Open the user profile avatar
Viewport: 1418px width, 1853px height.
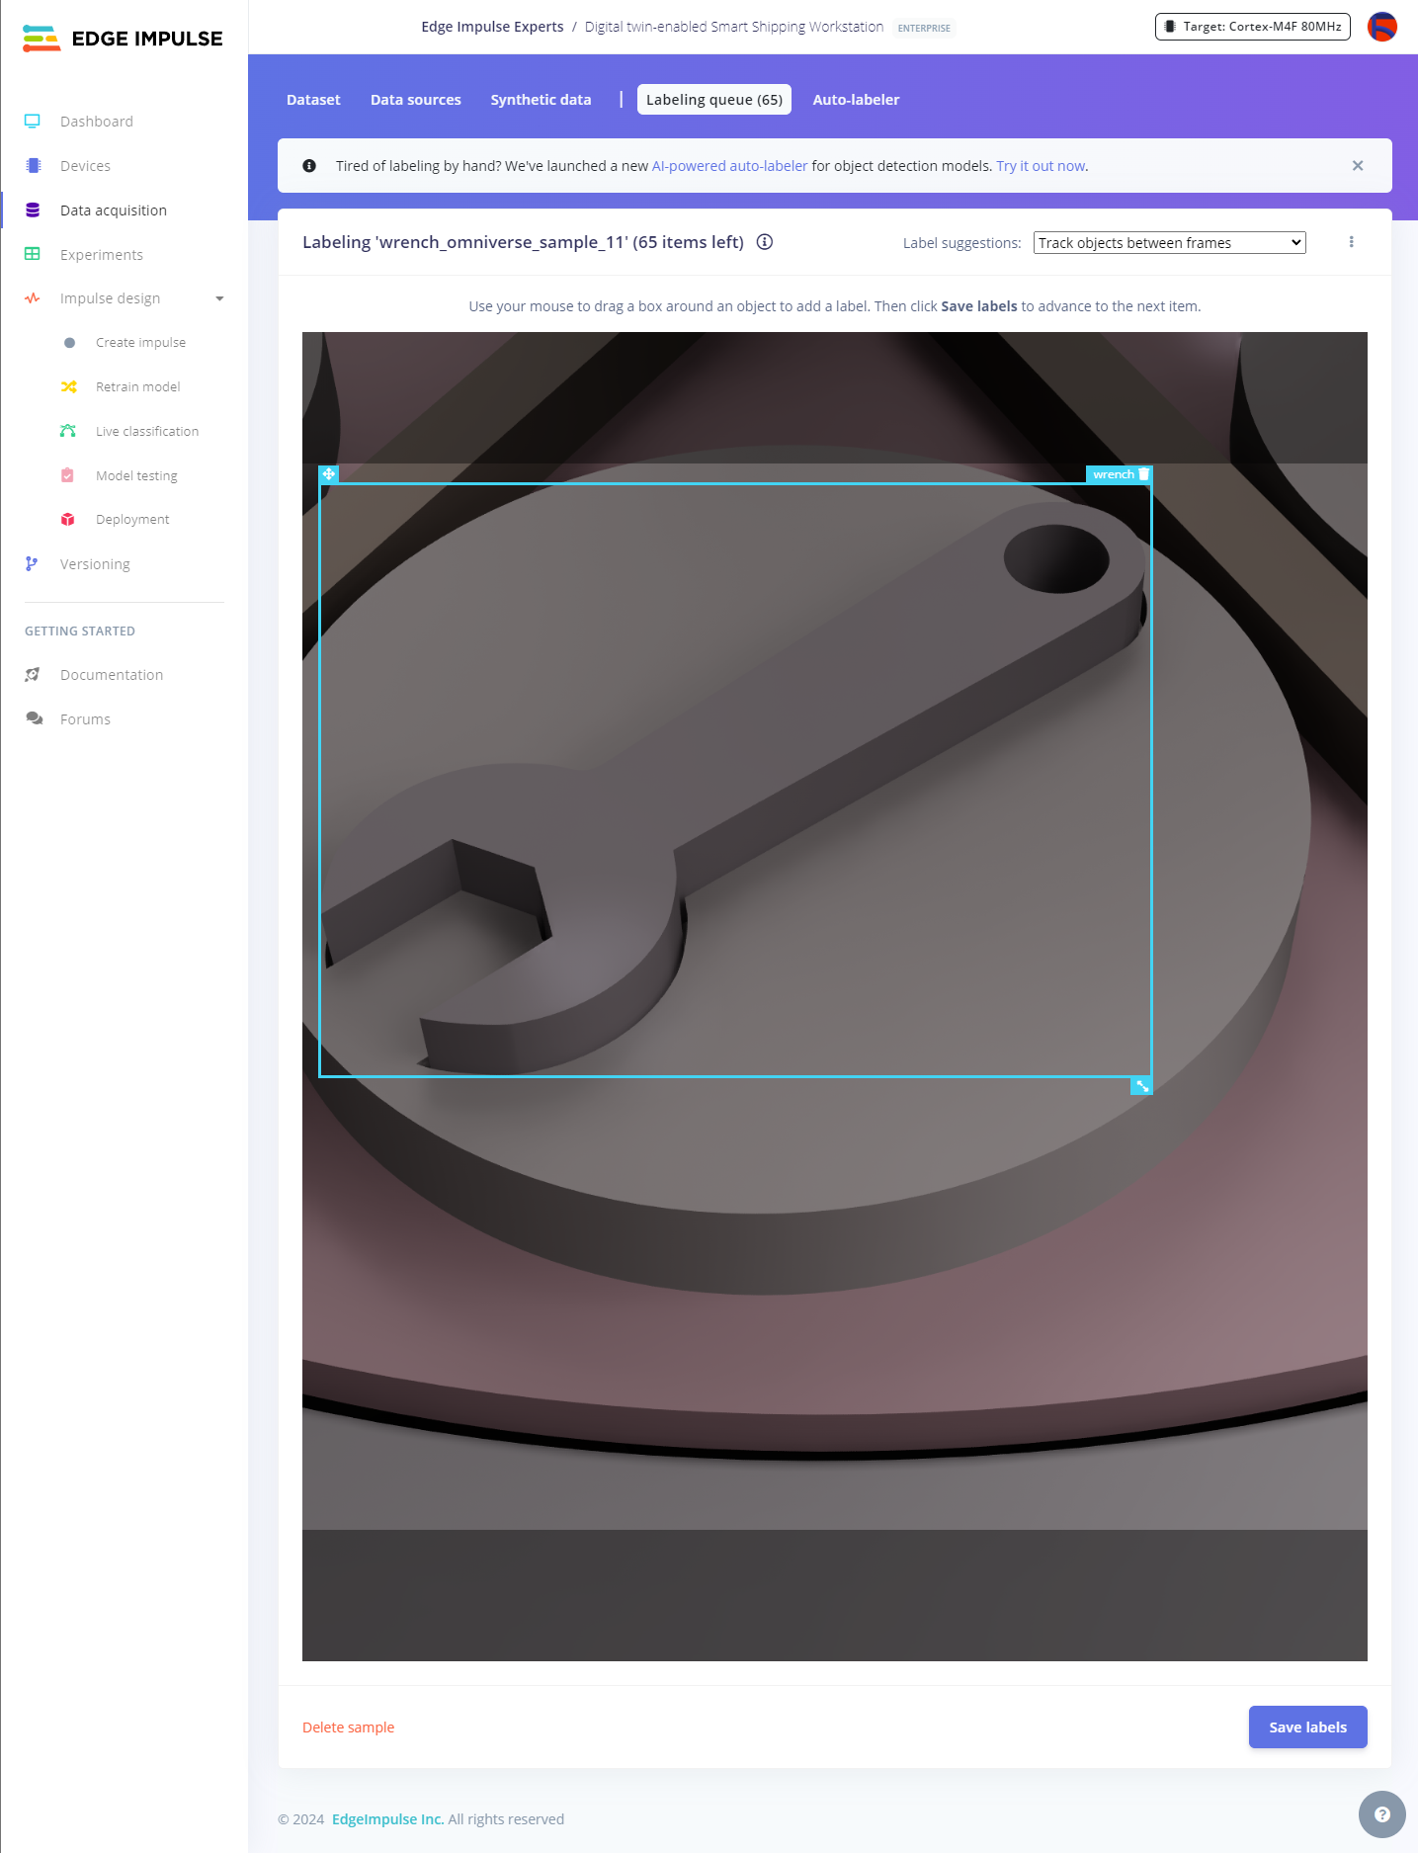pyautogui.click(x=1381, y=27)
